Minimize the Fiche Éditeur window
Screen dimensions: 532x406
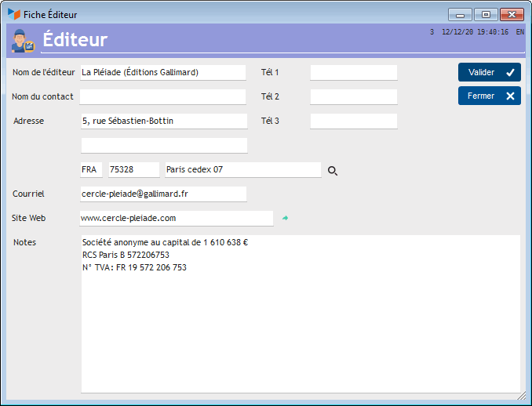click(x=460, y=15)
